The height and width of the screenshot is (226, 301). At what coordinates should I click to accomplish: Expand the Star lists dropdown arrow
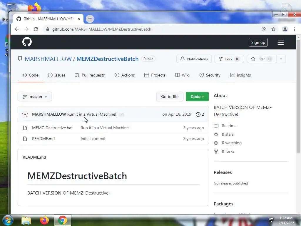click(281, 59)
